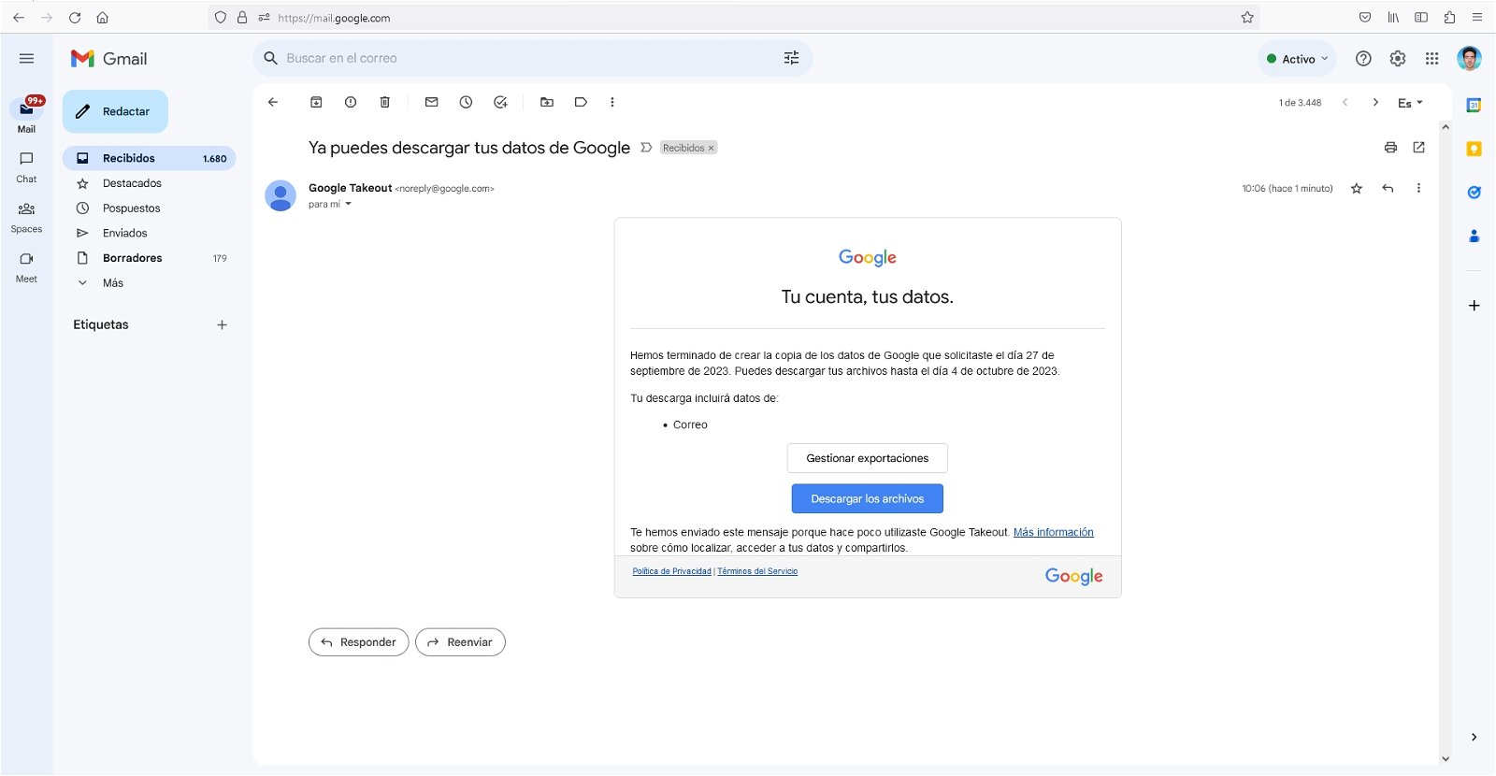Image resolution: width=1496 pixels, height=776 pixels.
Task: Open the Gmail main menu hamburger
Action: point(26,58)
